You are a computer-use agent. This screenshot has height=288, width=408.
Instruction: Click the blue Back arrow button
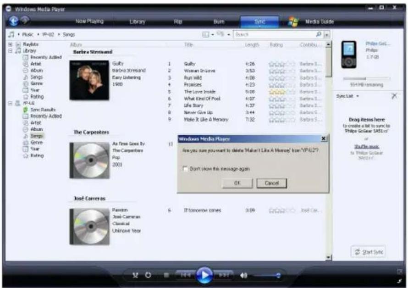tap(13, 21)
